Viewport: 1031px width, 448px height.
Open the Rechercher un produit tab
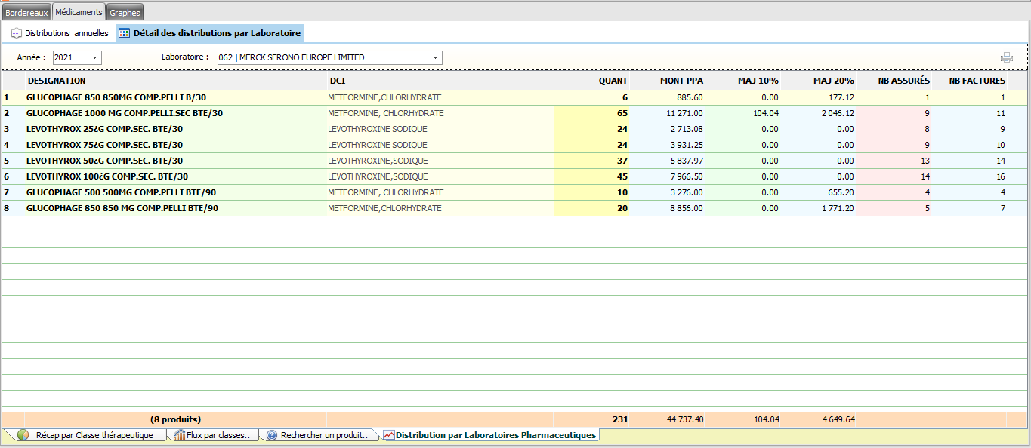tap(324, 435)
